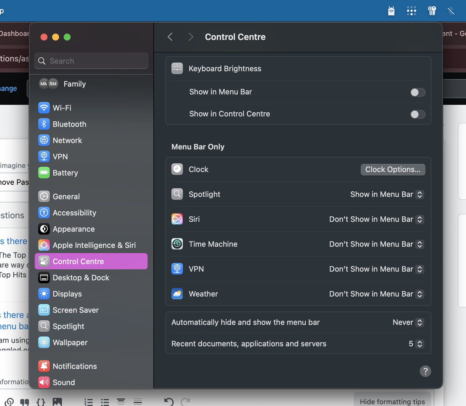Click the Bluetooth off menu bar icon
Viewport: 466px width, 406px height.
click(451, 11)
